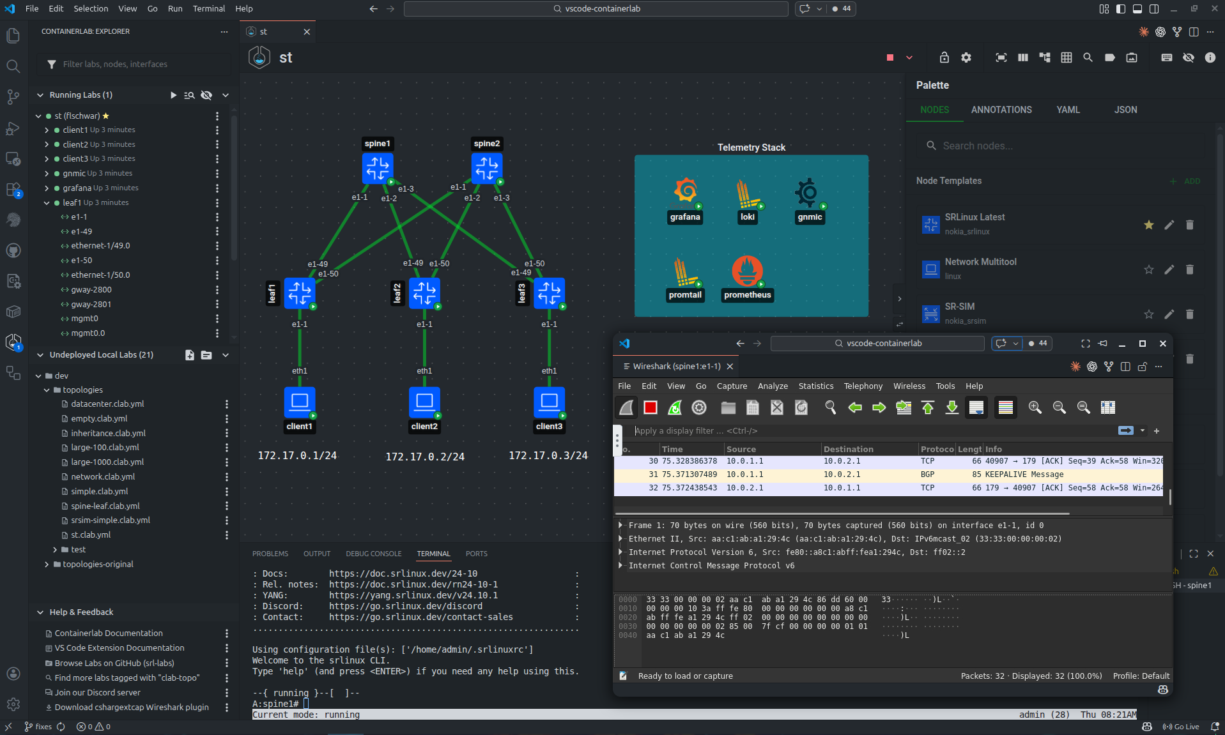The width and height of the screenshot is (1225, 735).
Task: Open the Containerlab Documentation link
Action: click(109, 633)
